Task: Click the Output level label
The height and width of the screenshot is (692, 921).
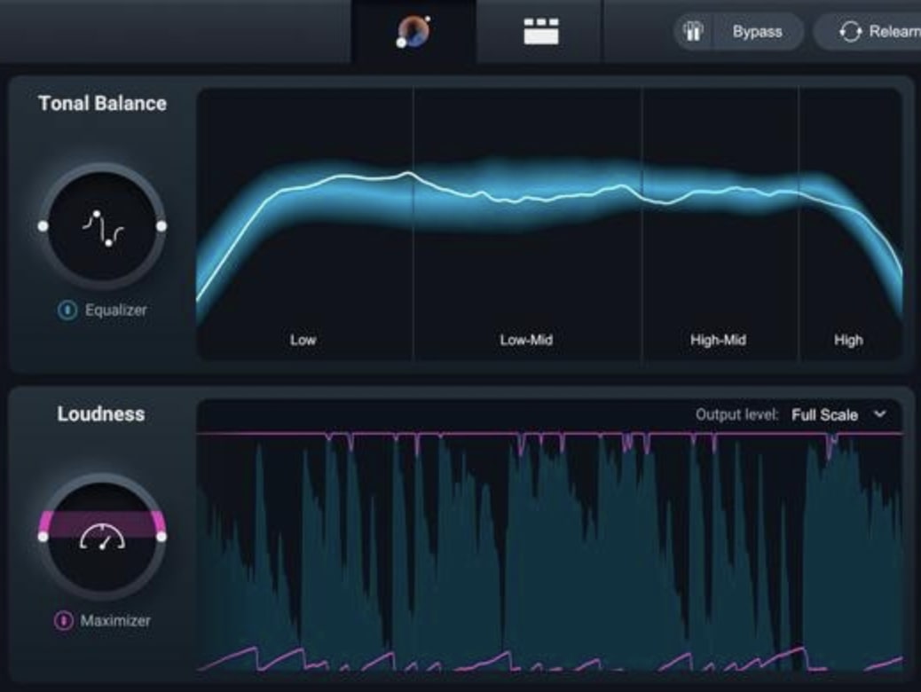Action: [736, 414]
